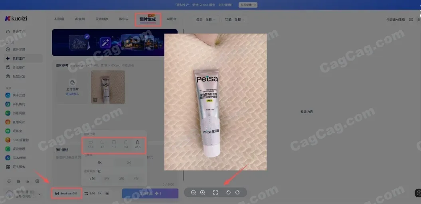Open the 开始工作 home icon
This screenshot has width=421, height=204.
pyautogui.click(x=8, y=31)
